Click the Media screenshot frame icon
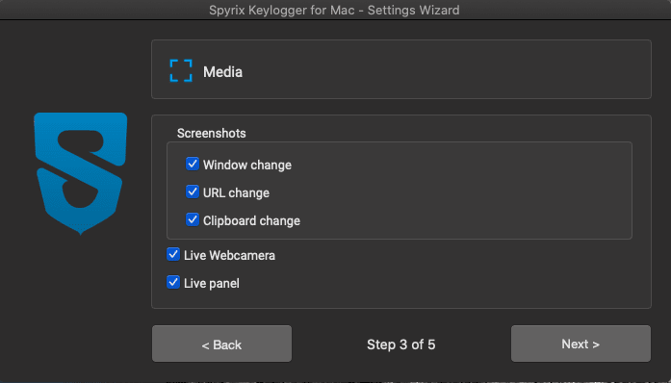Viewport: 671px width, 383px height. point(181,70)
